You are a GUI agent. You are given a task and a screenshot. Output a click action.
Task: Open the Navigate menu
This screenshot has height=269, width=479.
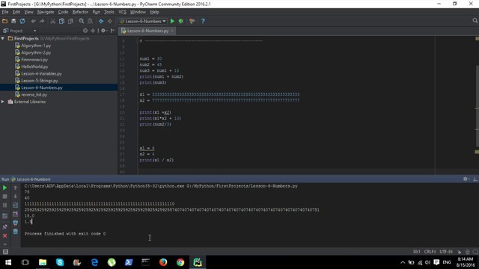(x=46, y=12)
